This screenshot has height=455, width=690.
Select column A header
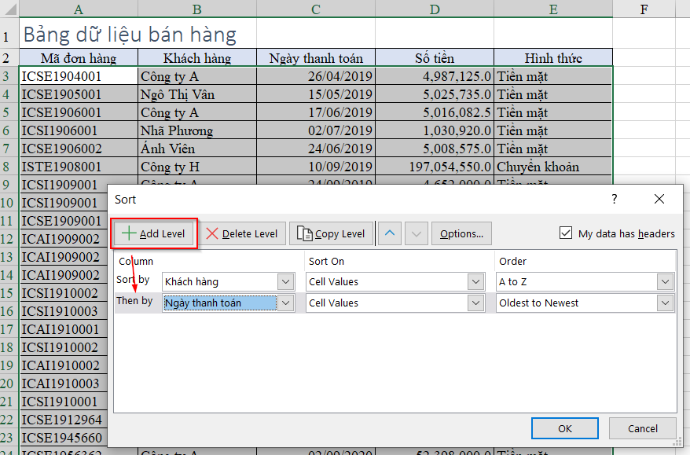tap(79, 9)
